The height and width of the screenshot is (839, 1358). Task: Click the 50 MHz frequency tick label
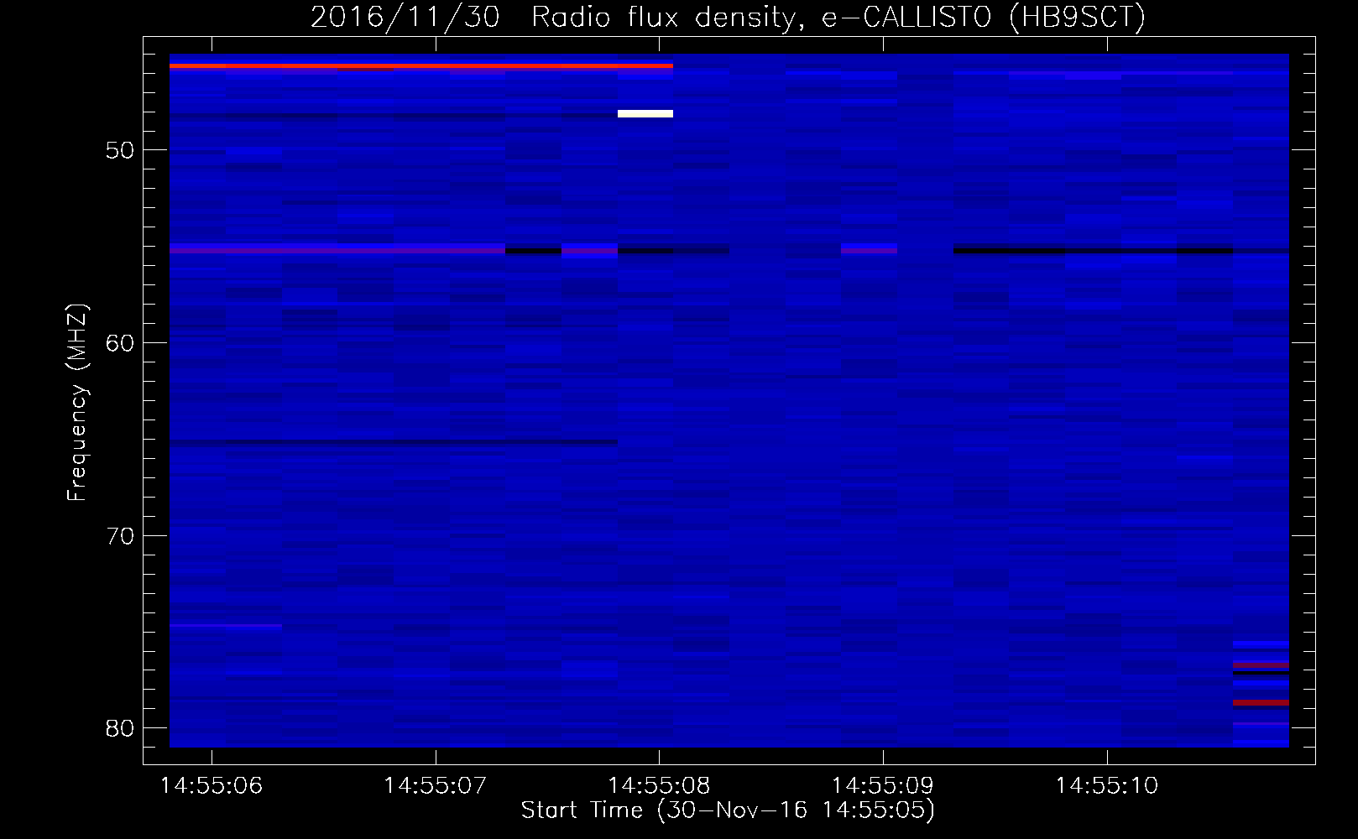(121, 150)
